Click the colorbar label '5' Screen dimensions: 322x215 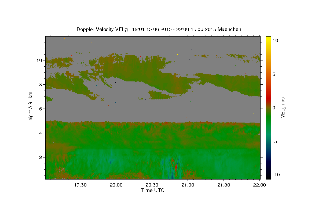click(x=274, y=74)
